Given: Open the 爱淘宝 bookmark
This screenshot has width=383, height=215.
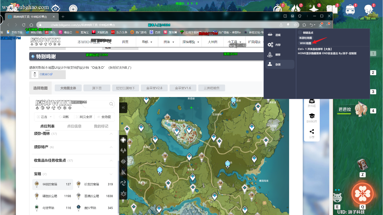Looking at the screenshot, I should pyautogui.click(x=82, y=32).
